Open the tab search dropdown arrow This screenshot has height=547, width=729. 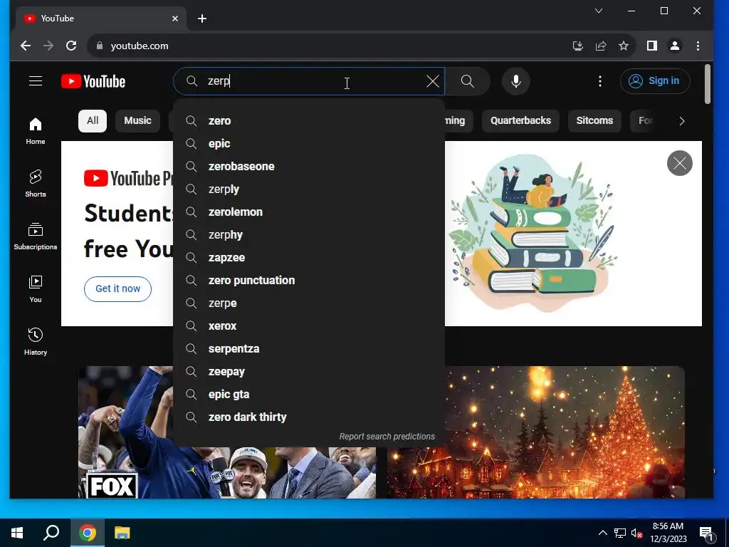tap(599, 11)
